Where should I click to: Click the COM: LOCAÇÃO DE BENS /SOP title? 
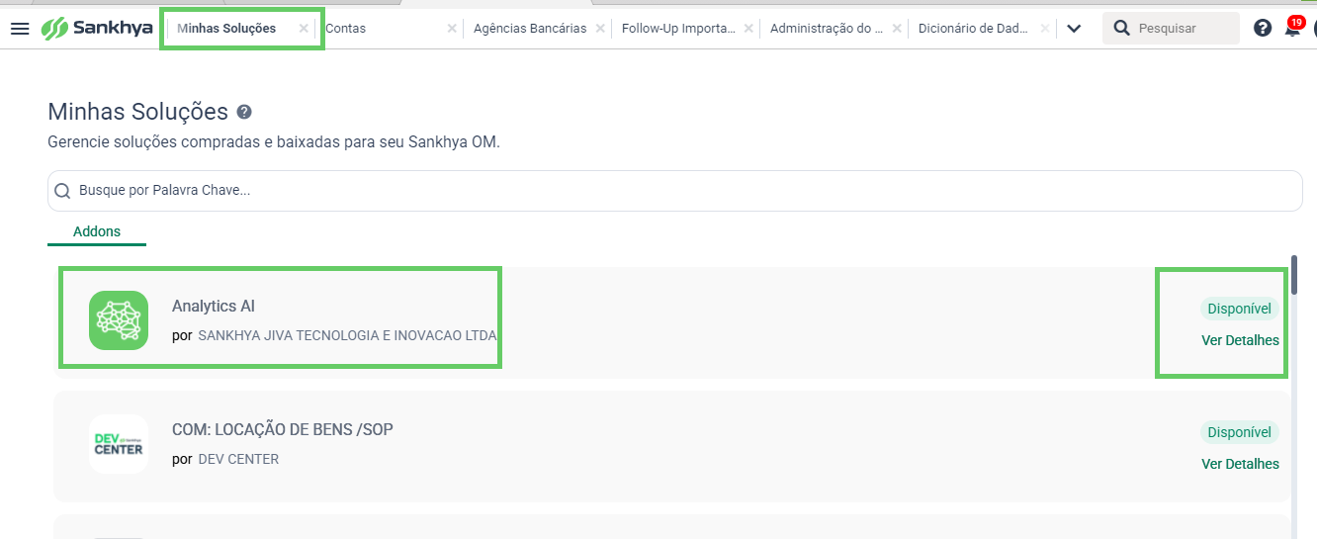pyautogui.click(x=283, y=429)
